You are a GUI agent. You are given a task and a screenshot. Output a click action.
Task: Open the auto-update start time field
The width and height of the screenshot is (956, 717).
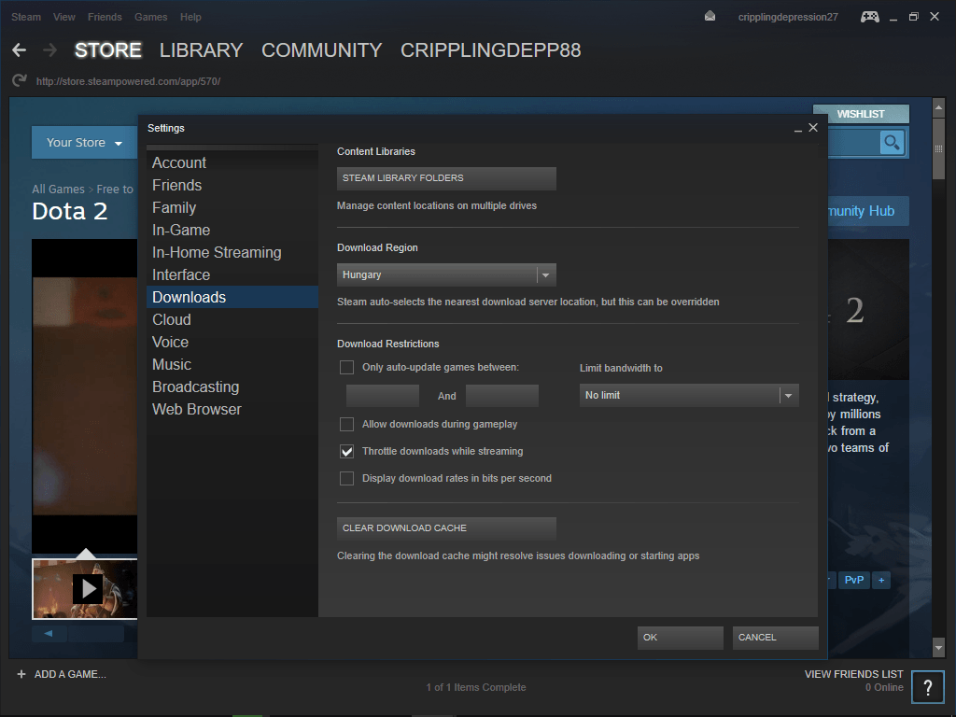(x=382, y=396)
